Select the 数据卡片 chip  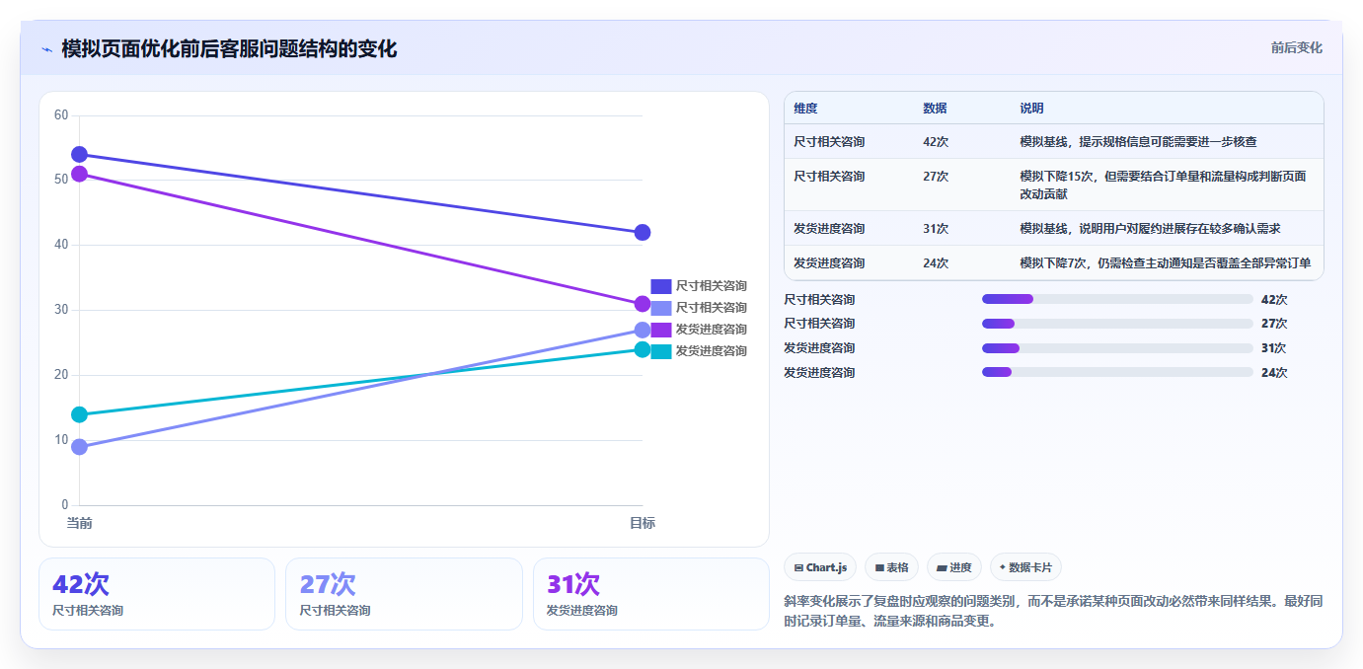[x=1025, y=567]
